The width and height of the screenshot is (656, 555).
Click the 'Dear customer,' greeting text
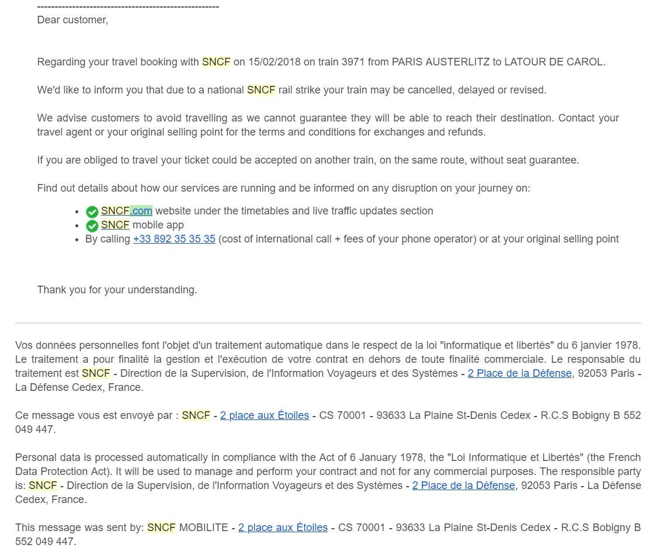tap(73, 20)
